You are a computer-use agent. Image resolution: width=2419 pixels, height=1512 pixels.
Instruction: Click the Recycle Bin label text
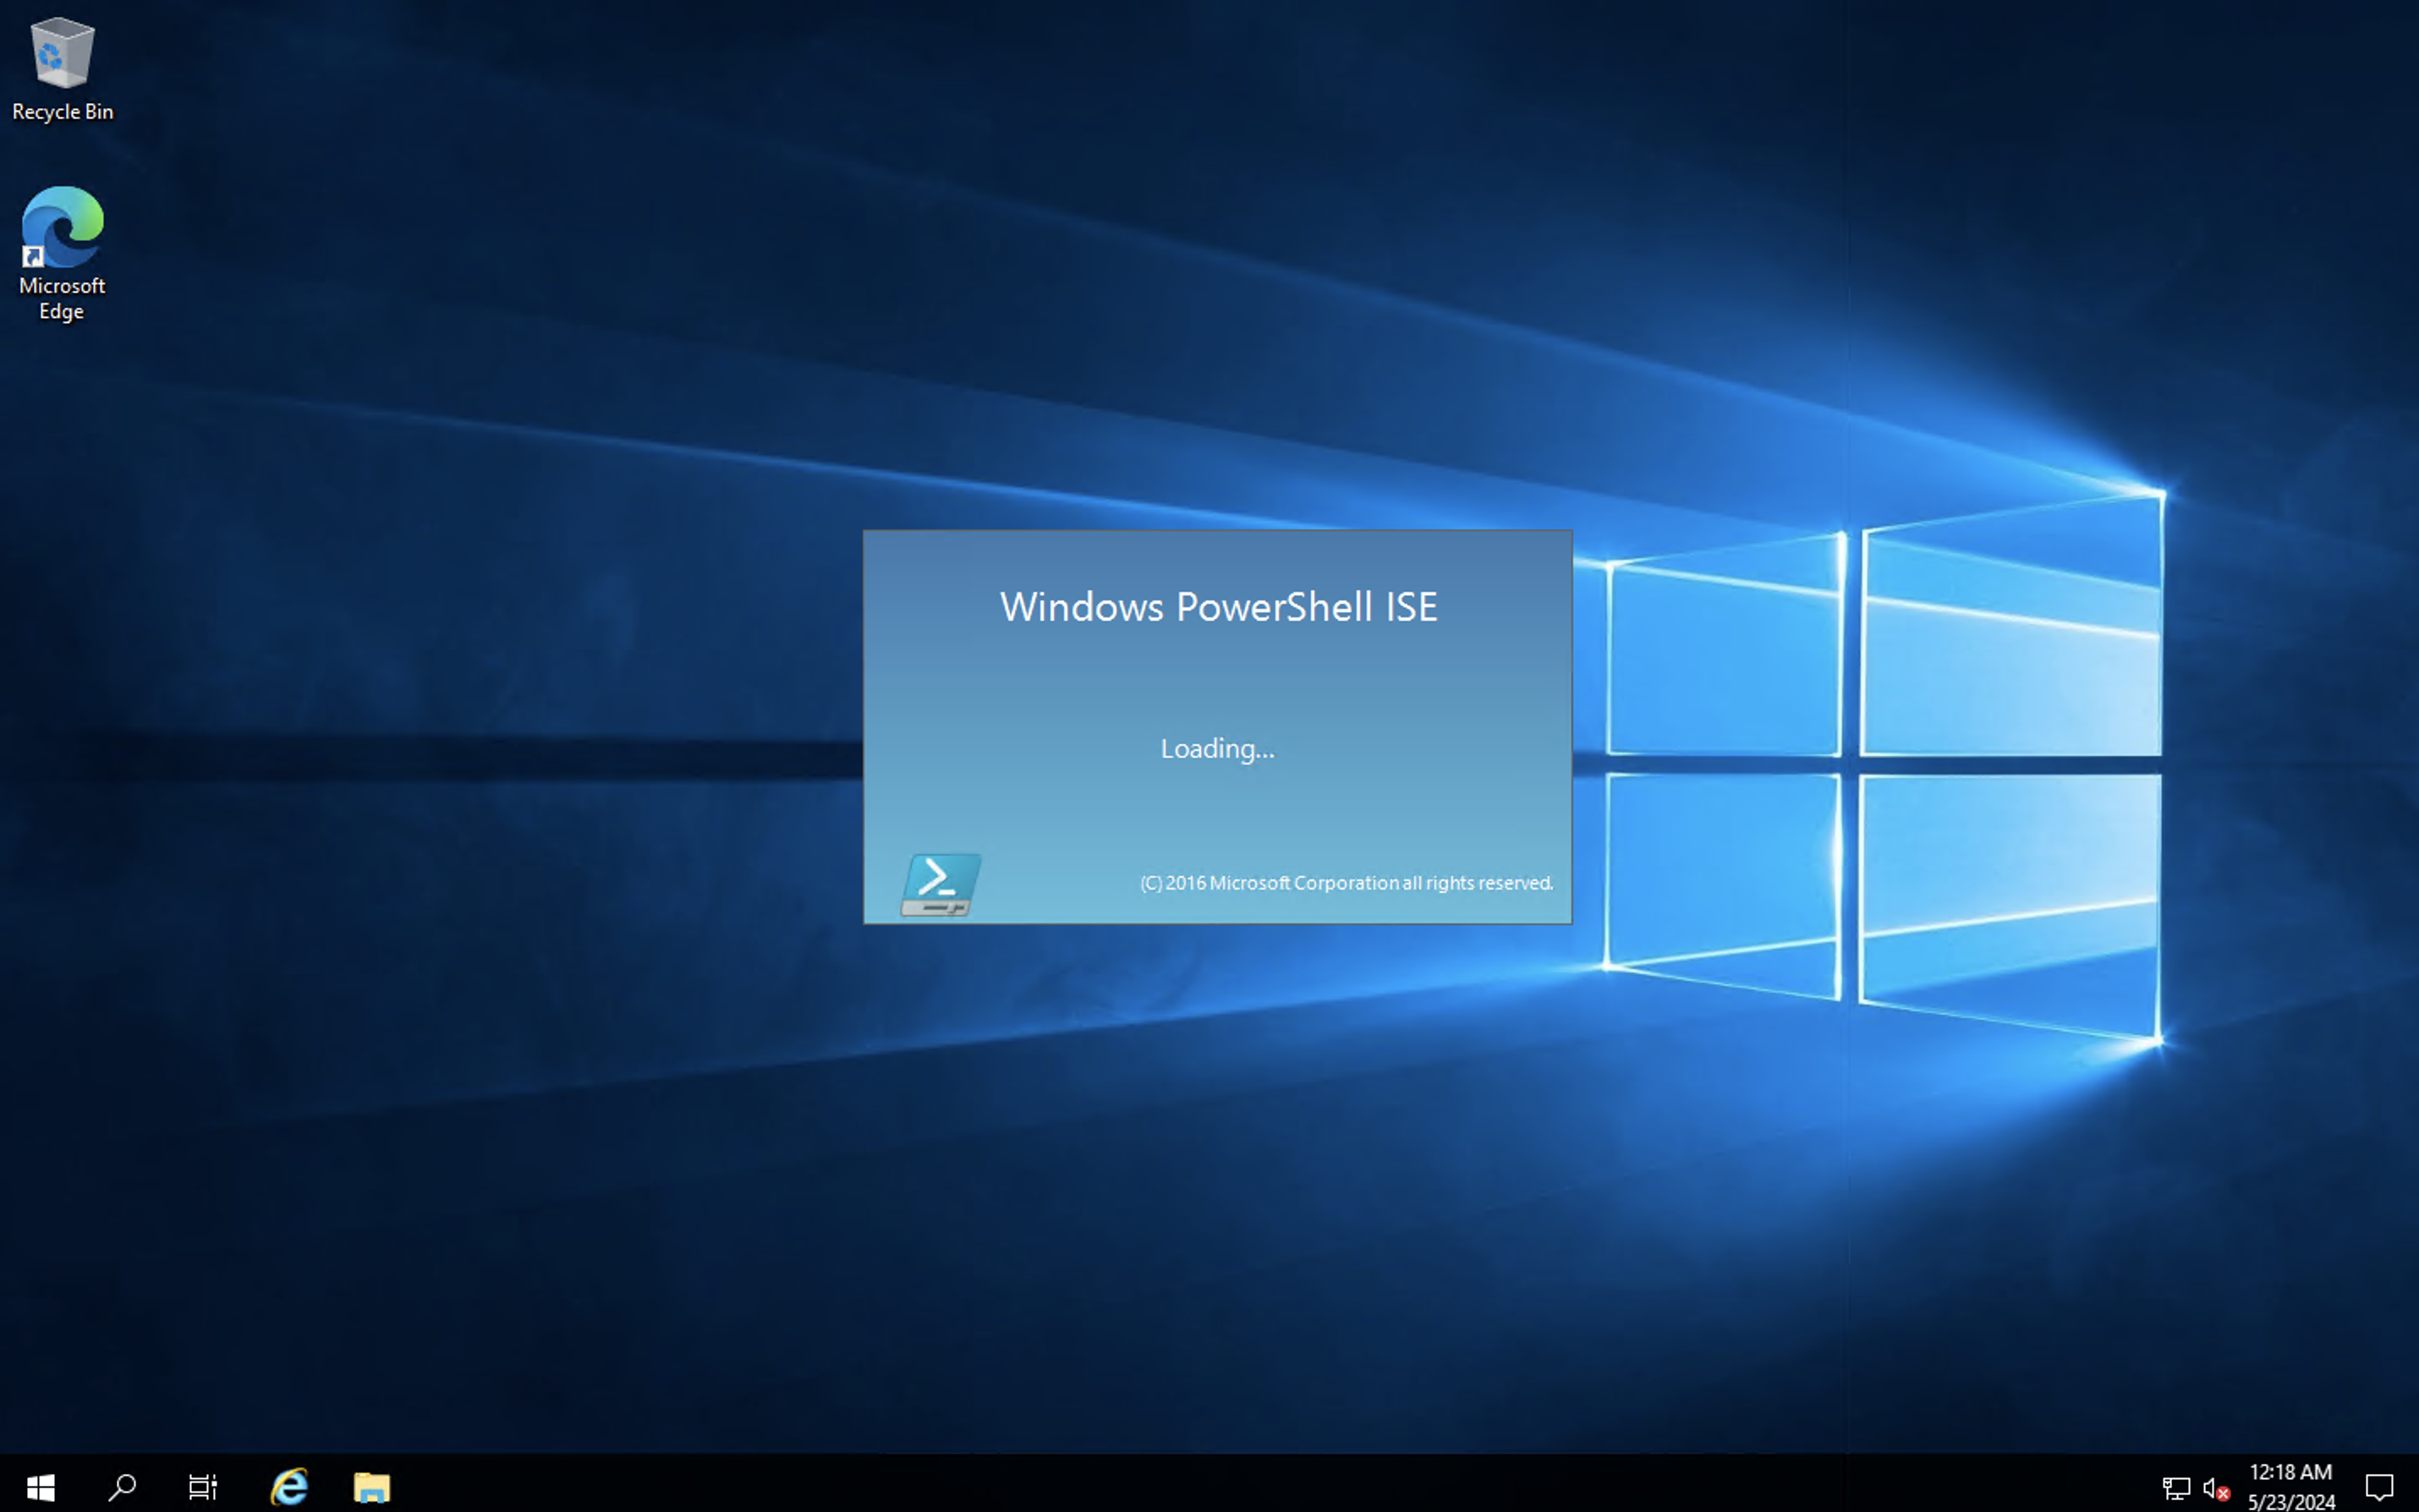pyautogui.click(x=62, y=111)
